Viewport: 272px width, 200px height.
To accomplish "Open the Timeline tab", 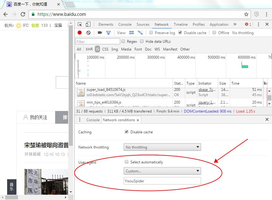I will click(181, 24).
